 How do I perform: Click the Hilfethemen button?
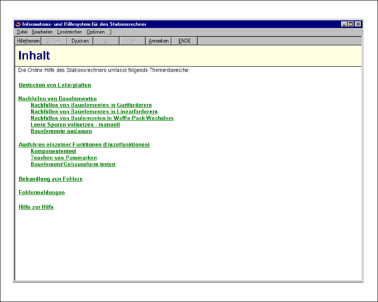28,41
